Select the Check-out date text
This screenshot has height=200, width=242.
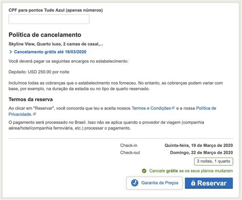(x=202, y=152)
